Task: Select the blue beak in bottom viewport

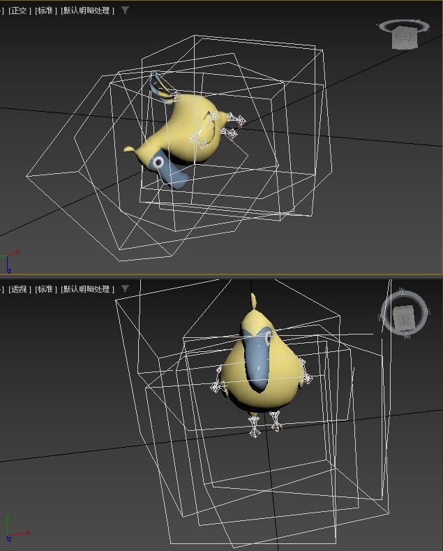Action: pyautogui.click(x=258, y=360)
